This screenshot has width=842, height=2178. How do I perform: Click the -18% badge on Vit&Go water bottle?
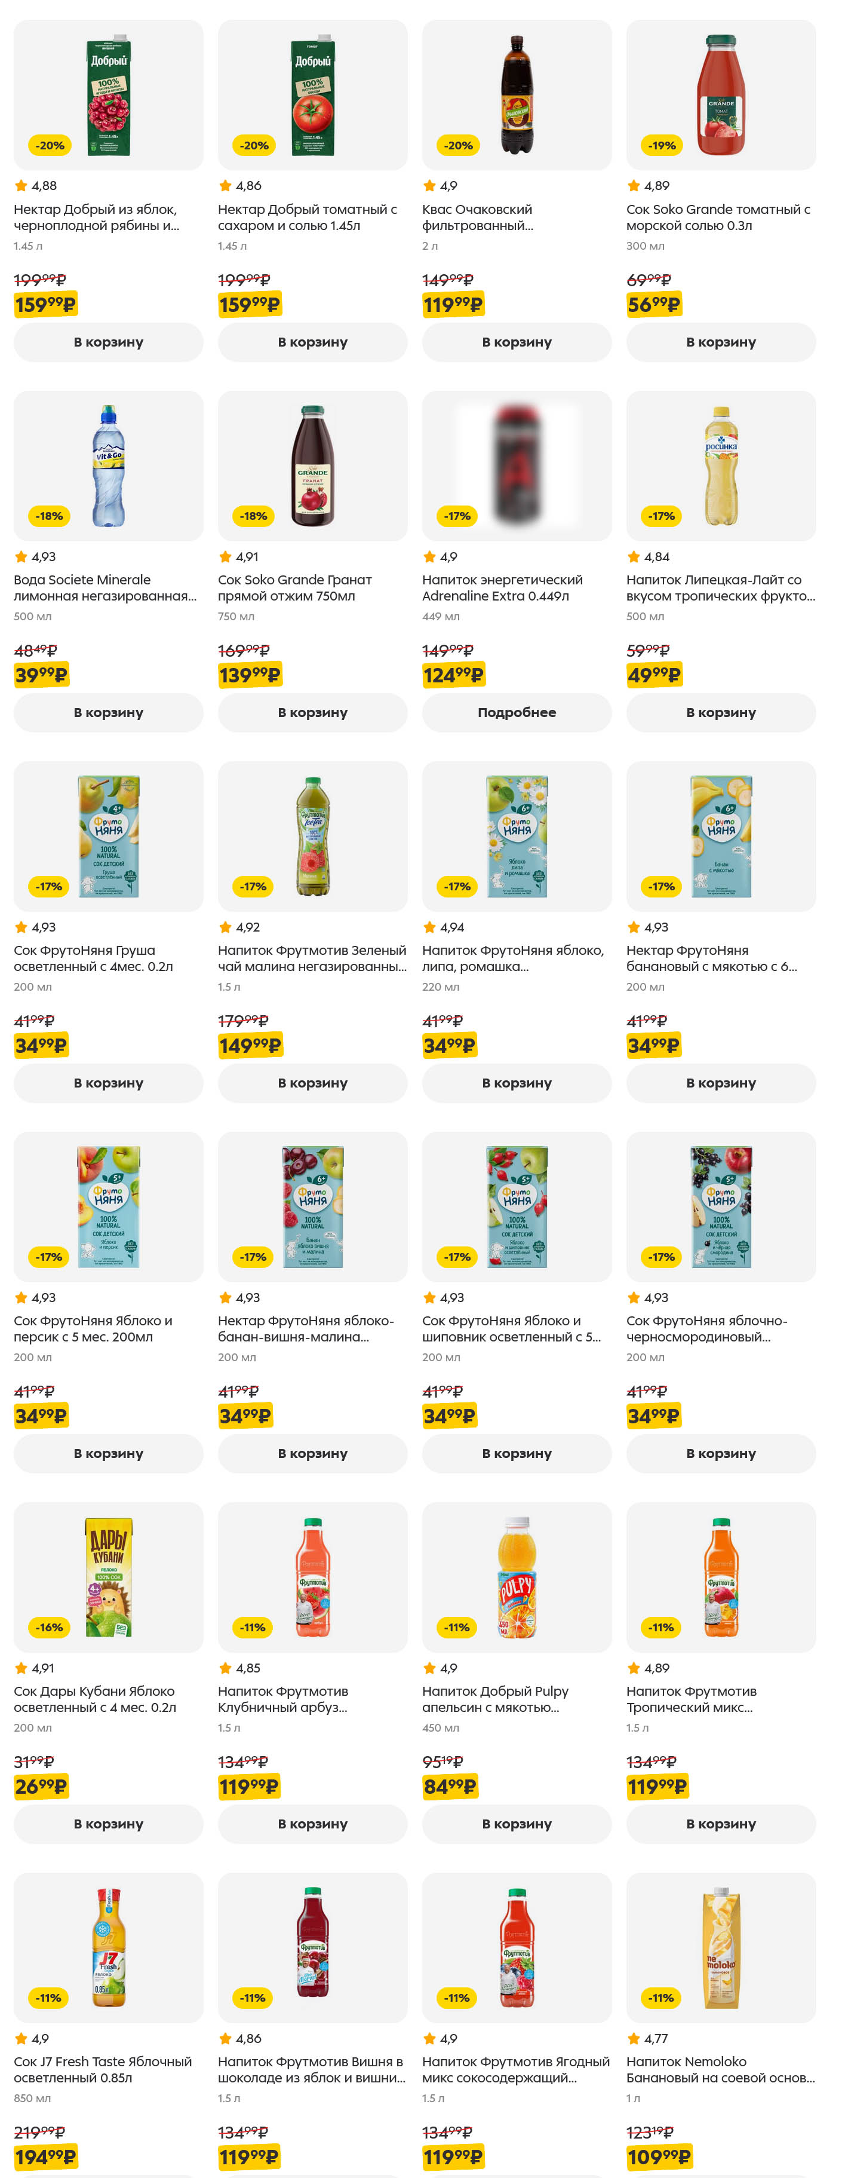49,516
